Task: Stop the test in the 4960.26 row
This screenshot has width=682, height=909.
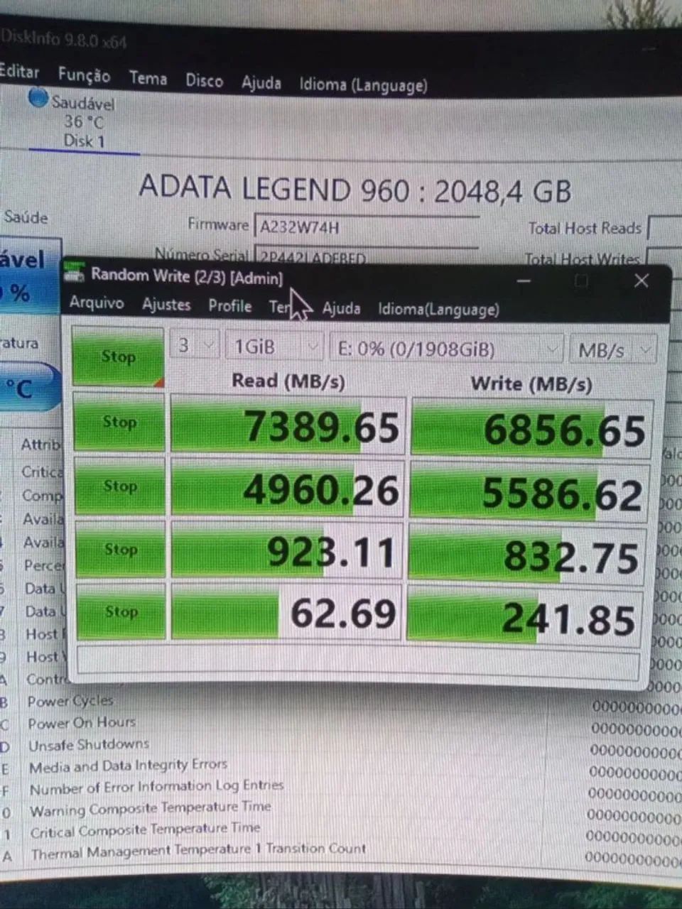Action: click(119, 486)
